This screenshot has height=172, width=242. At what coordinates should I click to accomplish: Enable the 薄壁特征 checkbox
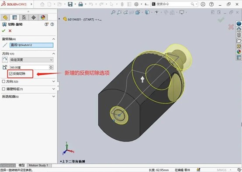(3, 89)
